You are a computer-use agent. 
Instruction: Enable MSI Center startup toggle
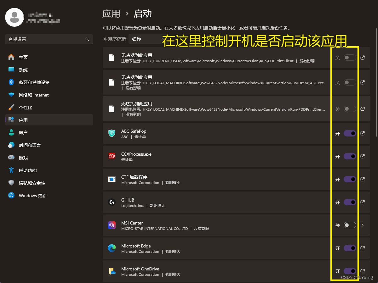[350, 225]
